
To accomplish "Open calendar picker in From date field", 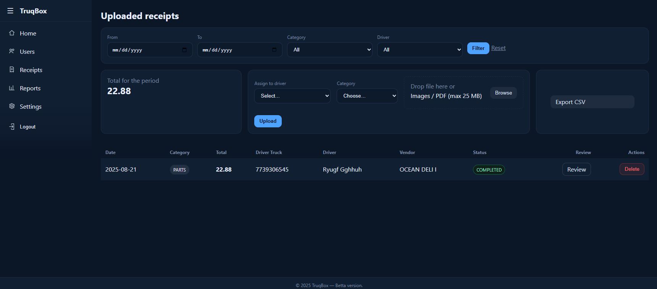I will pos(184,50).
